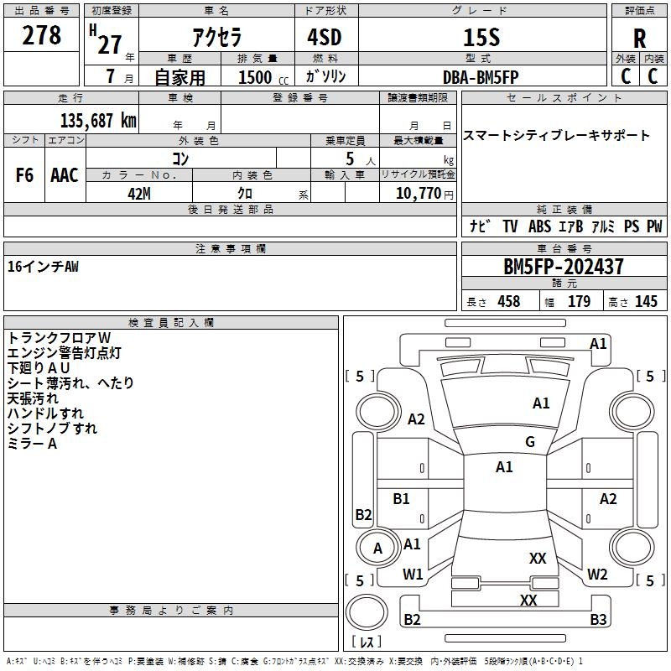Select the interior grade C under 内装
The image size is (671, 671).
pos(653,76)
